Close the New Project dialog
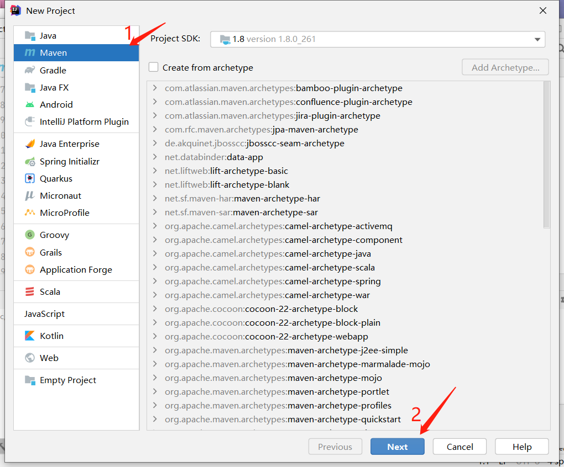This screenshot has width=564, height=467. click(x=543, y=10)
